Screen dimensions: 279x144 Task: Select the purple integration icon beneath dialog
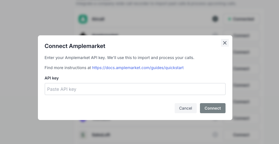click(x=83, y=121)
